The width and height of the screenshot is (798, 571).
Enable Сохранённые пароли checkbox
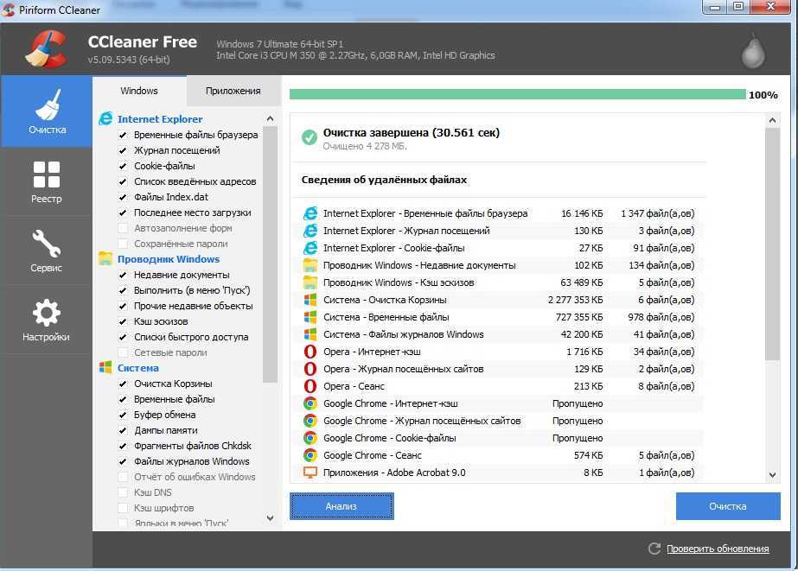[x=123, y=244]
